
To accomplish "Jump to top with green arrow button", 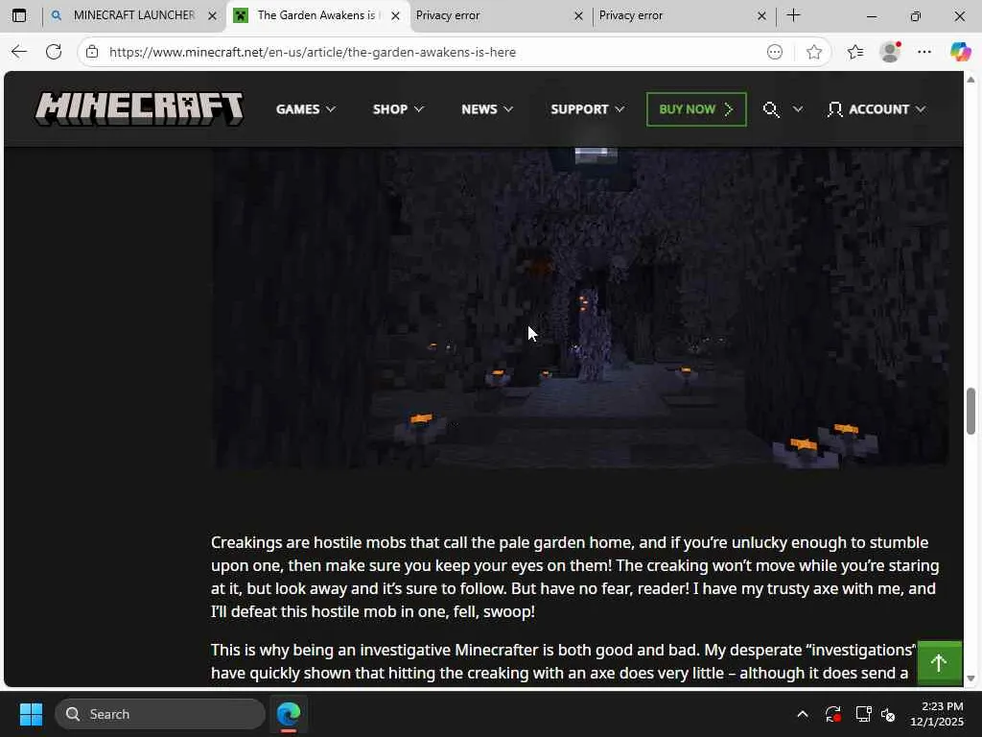I will [x=939, y=662].
